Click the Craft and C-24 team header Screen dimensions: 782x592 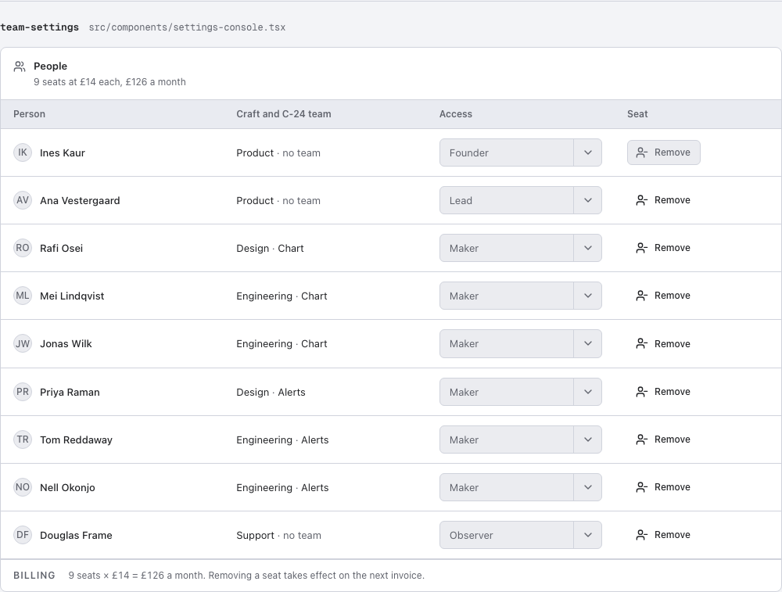pyautogui.click(x=284, y=114)
